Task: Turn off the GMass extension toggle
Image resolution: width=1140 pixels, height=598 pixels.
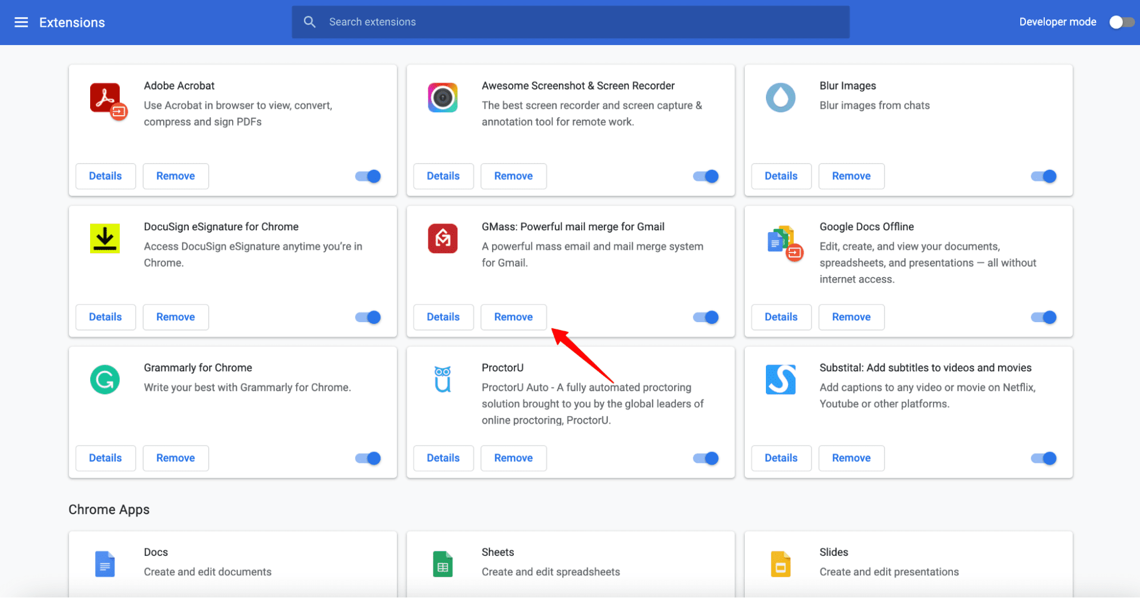Action: (x=705, y=318)
